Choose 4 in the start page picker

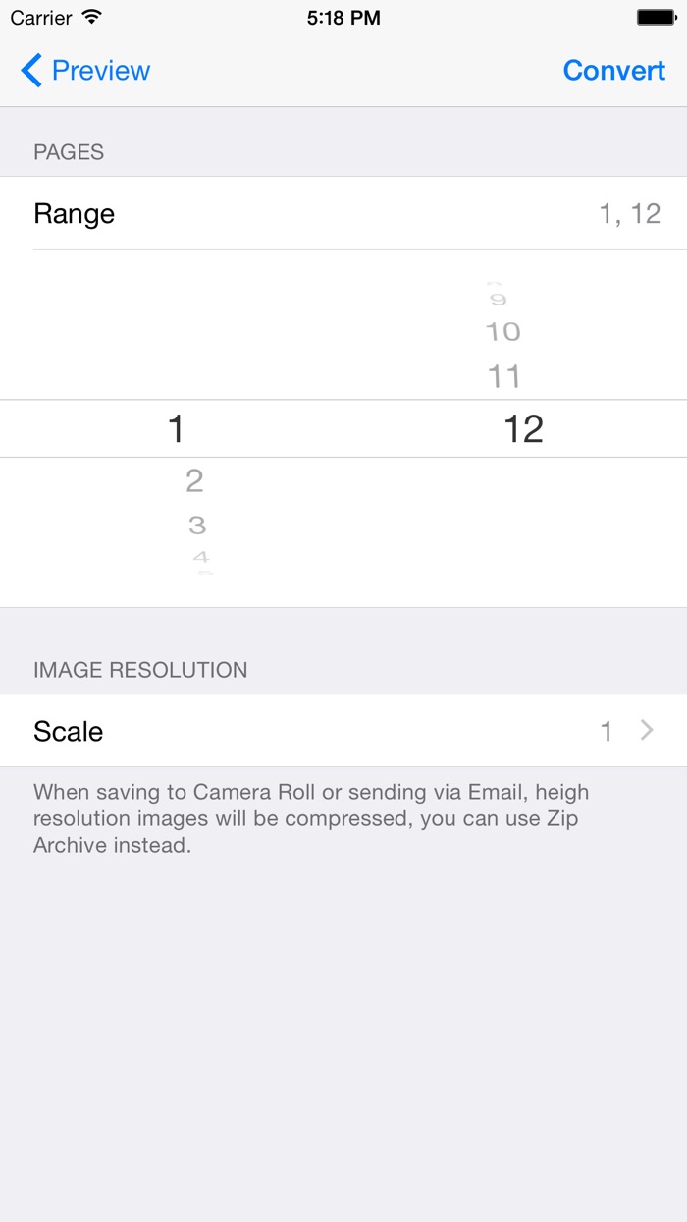[201, 558]
